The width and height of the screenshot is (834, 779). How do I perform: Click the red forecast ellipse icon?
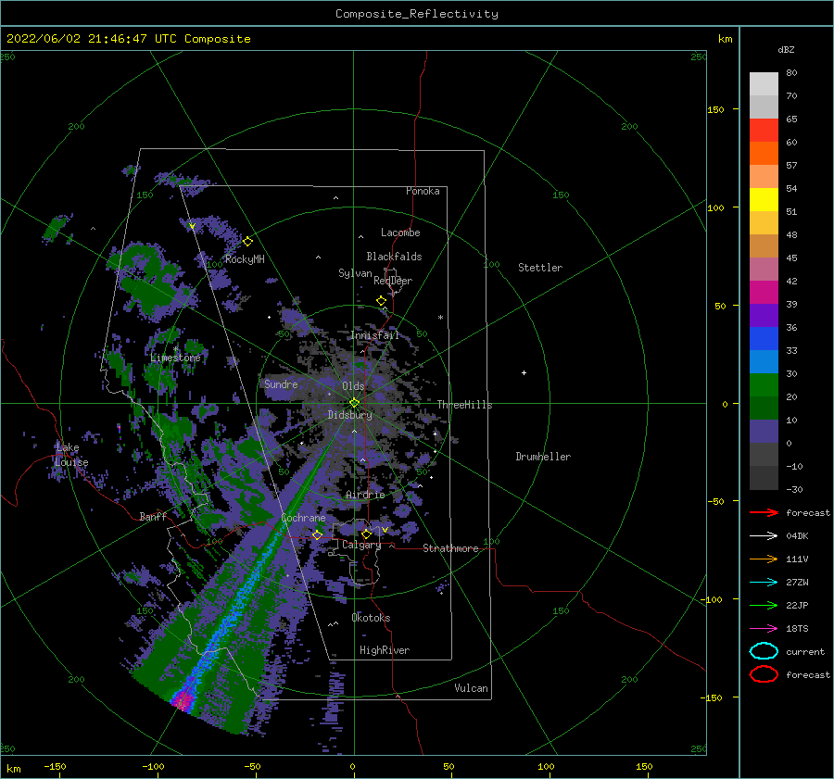(764, 674)
